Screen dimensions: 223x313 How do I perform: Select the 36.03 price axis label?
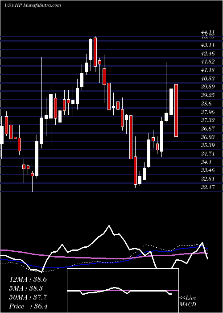click(207, 137)
